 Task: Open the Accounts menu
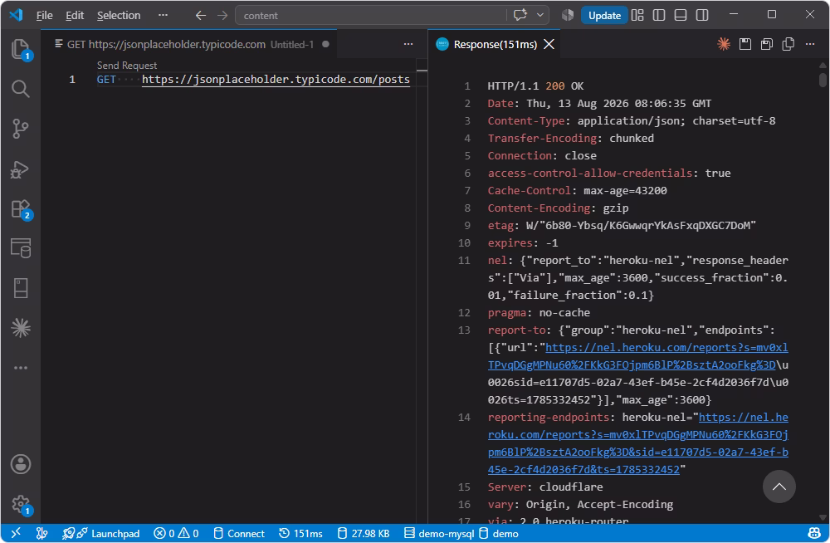tap(20, 464)
